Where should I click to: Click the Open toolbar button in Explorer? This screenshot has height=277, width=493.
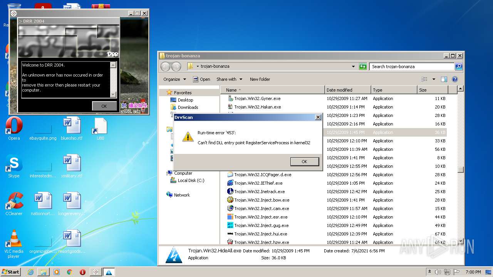tap(202, 79)
